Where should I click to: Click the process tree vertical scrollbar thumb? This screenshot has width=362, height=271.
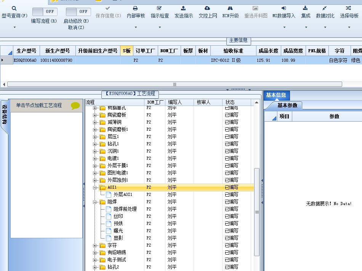(257, 212)
